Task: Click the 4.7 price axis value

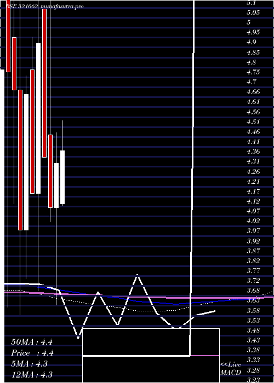Action: point(252,82)
